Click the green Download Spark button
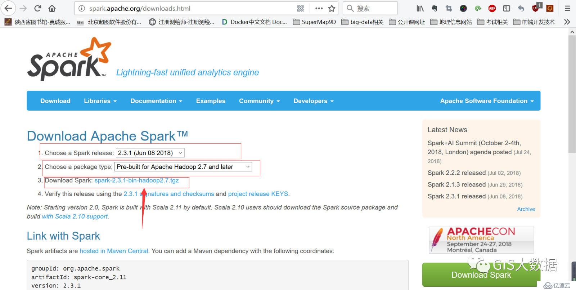576x290 pixels. pos(481,275)
